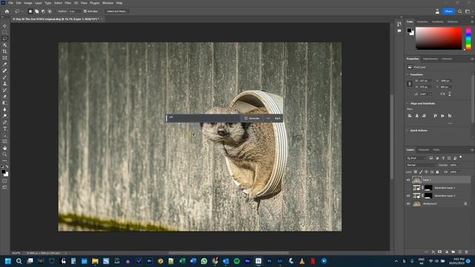Delete layer using trash icon
Viewport: 475px width, 267px height.
click(466, 252)
